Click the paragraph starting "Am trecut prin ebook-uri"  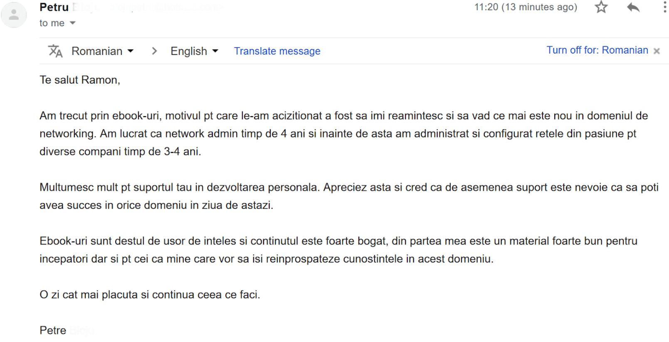343,133
